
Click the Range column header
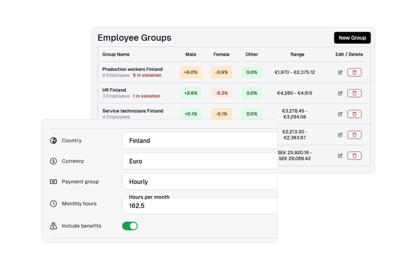[x=297, y=54]
